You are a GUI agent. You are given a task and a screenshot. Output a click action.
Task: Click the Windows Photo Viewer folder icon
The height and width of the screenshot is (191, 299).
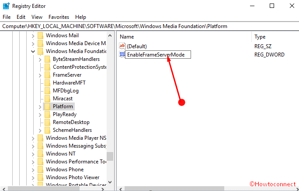pos(40,177)
